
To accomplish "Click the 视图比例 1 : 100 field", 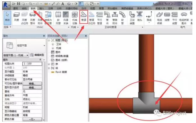I will 32,64.
